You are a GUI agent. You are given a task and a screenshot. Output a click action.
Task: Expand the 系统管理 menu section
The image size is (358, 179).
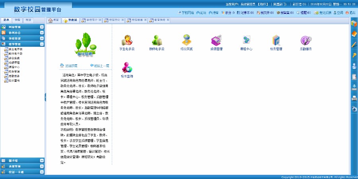[x=42, y=166]
